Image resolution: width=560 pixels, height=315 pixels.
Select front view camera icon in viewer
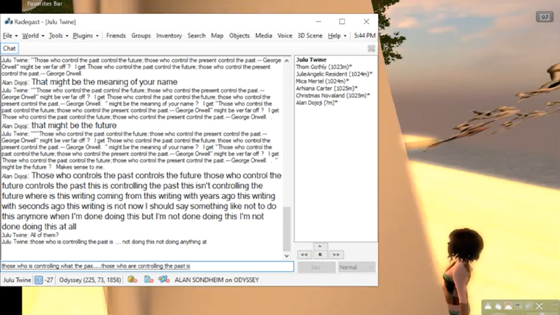(488, 306)
